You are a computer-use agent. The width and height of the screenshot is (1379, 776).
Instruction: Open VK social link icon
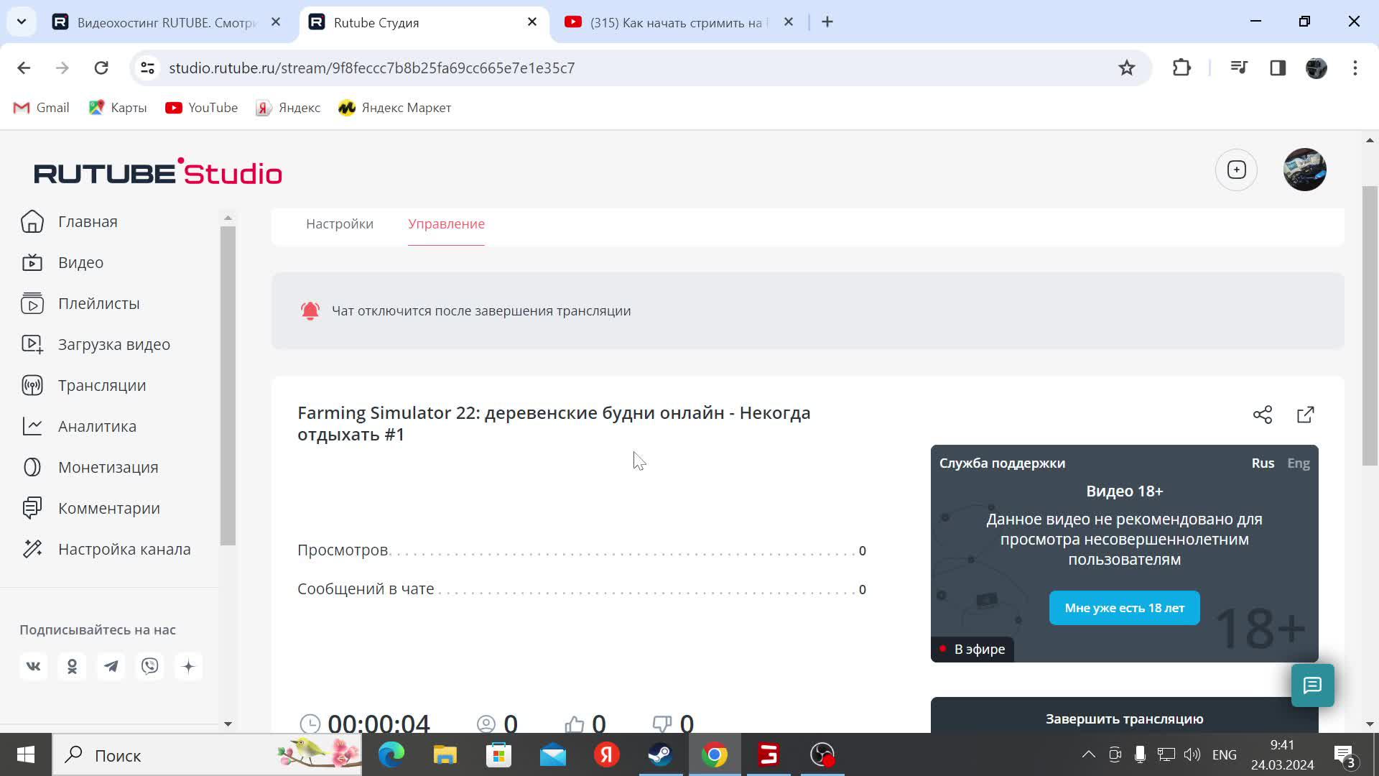[33, 666]
